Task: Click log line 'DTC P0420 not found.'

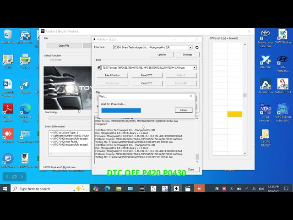Action: pos(64,142)
